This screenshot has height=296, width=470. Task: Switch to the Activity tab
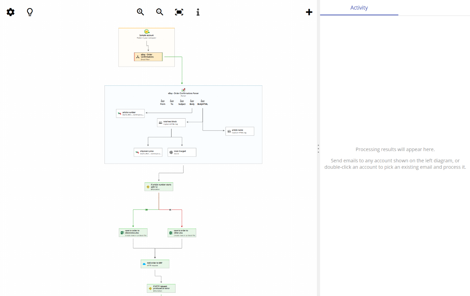(359, 7)
